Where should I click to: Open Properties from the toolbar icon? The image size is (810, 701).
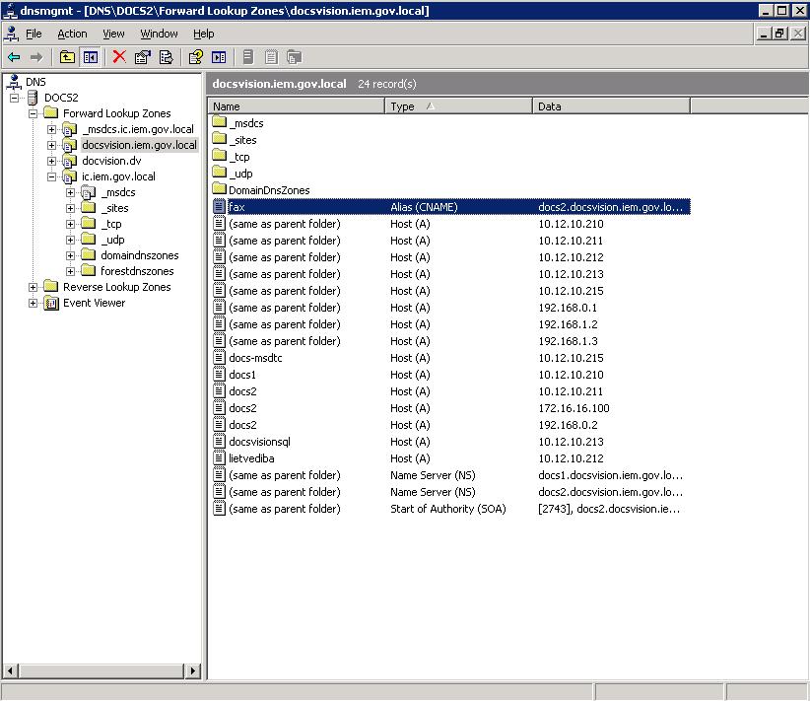pos(143,57)
